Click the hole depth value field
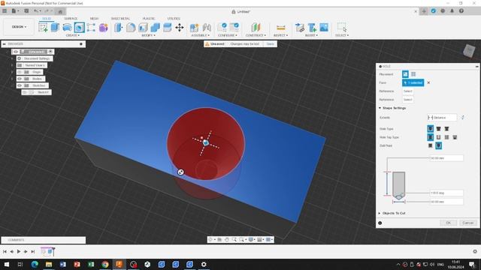 coord(446,158)
